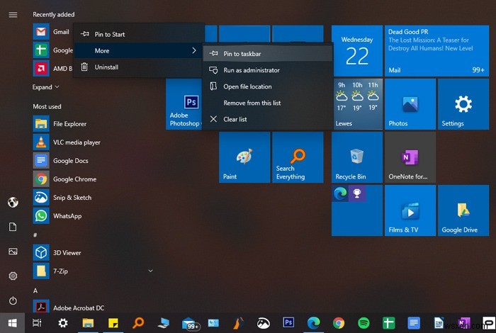Open Microsoft Edge on the taskbar
The height and width of the screenshot is (333, 496).
pos(313,323)
